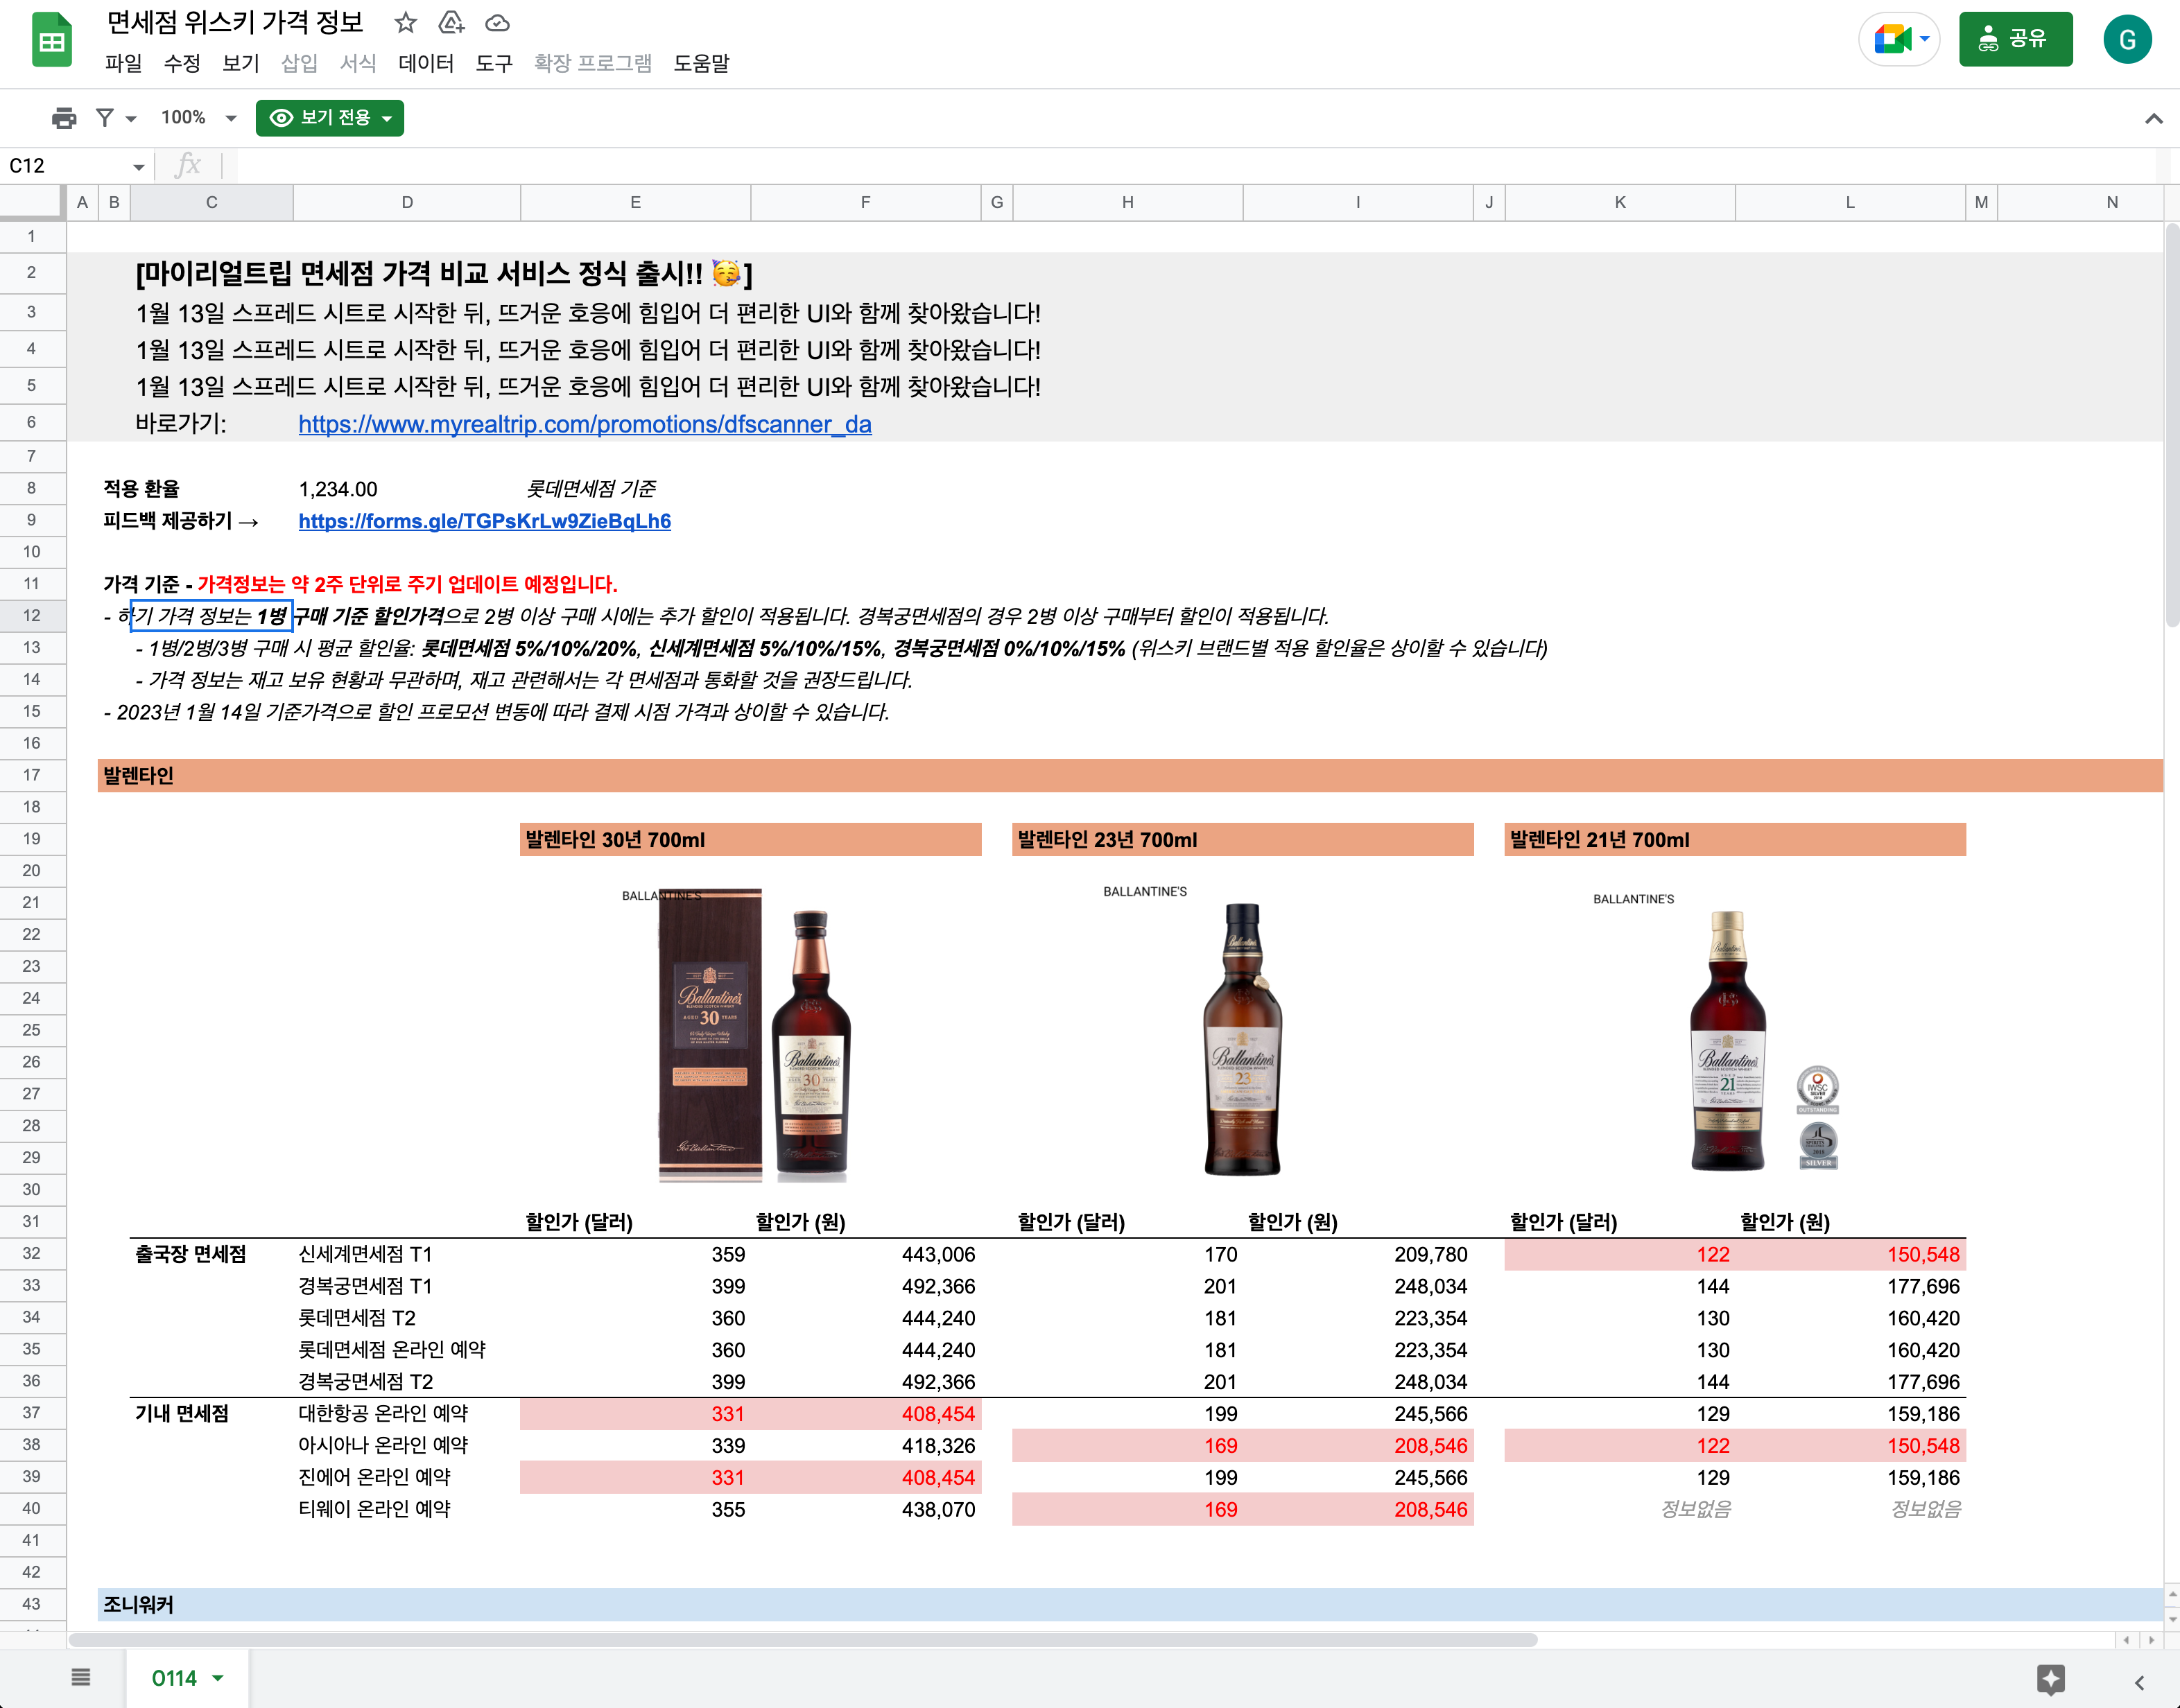The width and height of the screenshot is (2180, 1708).
Task: Select the 발렌타인 21년 700ml header
Action: 1735,840
